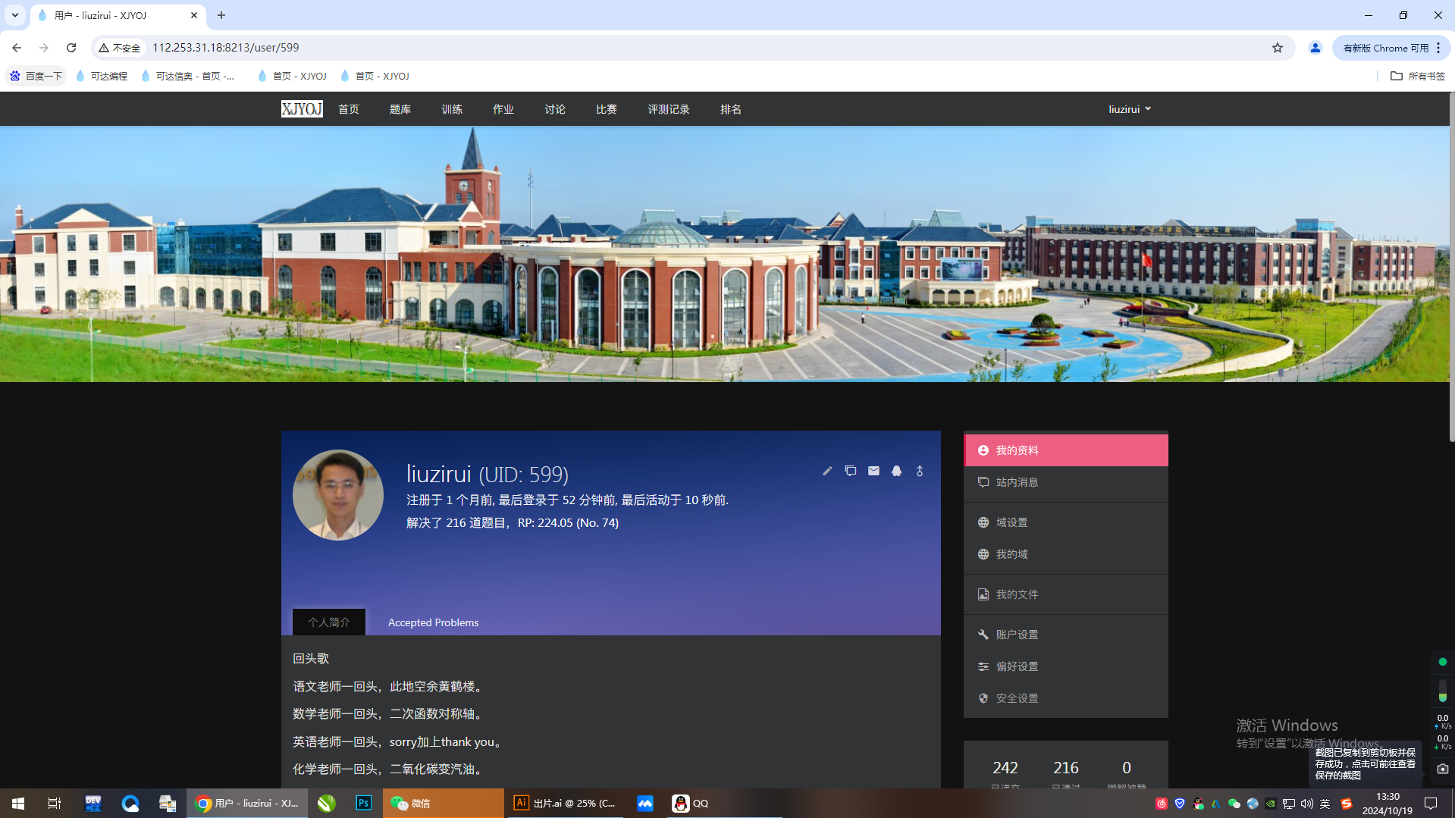Reload the page with the refresh icon

coord(71,48)
